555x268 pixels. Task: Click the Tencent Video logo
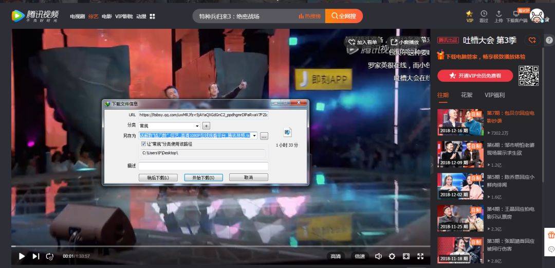[35, 16]
